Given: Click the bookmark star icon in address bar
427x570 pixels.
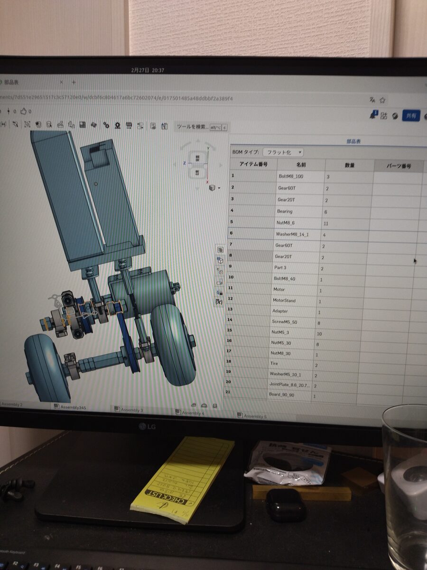Looking at the screenshot, I should tap(382, 100).
